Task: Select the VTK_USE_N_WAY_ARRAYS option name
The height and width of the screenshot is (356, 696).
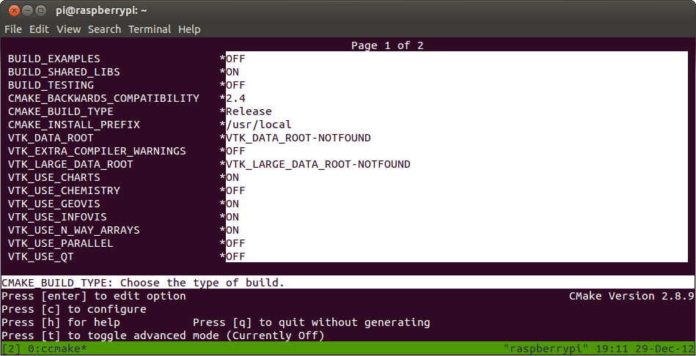Action: coord(73,230)
